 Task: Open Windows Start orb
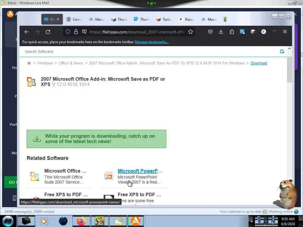point(8,221)
